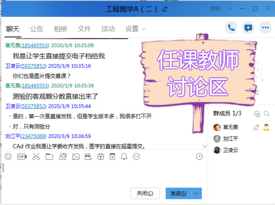Screen dimensions: 275x205
Task: Open the GIF sticker panel
Action: pyautogui.click(x=22, y=156)
